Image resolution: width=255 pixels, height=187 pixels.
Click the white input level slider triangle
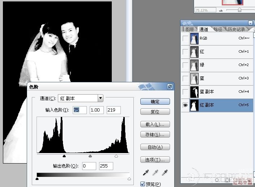coord(116,156)
